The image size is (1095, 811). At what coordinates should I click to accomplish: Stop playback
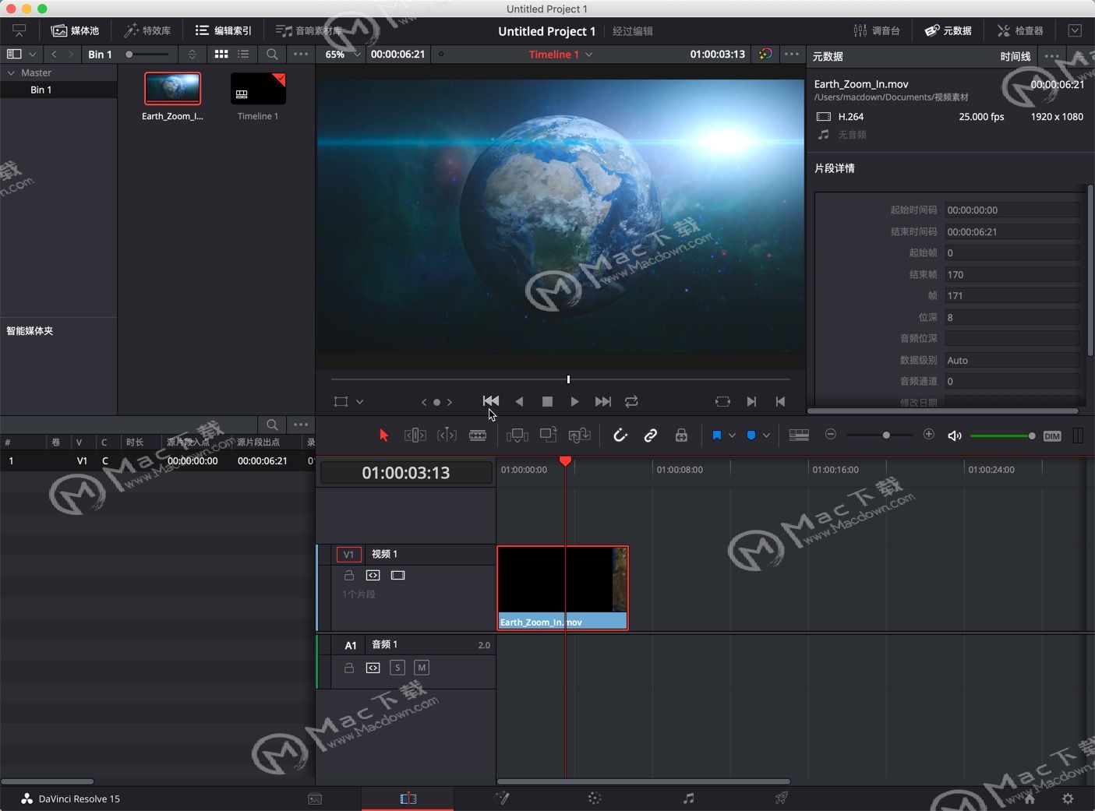(547, 401)
